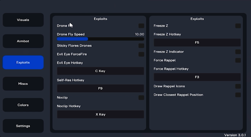
Task: Check the Force Rappel option
Action: pyautogui.click(x=238, y=60)
